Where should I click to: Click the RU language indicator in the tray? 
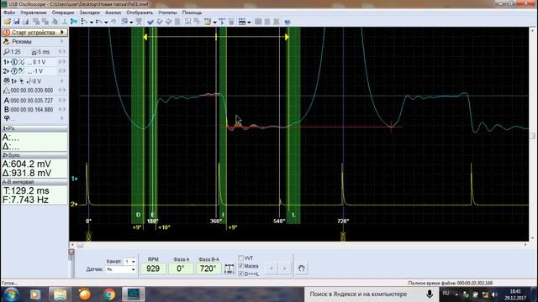[x=446, y=294]
